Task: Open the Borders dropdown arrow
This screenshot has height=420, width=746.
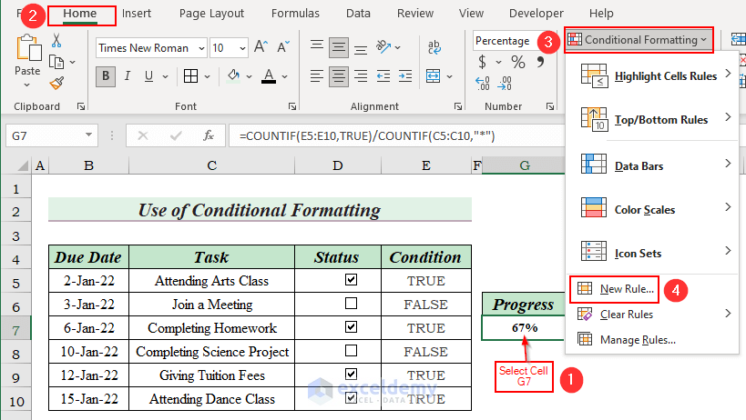Action: pos(207,76)
